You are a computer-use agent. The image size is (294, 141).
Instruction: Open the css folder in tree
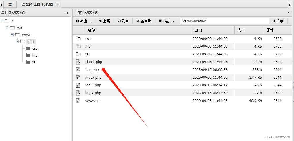[x=35, y=49]
